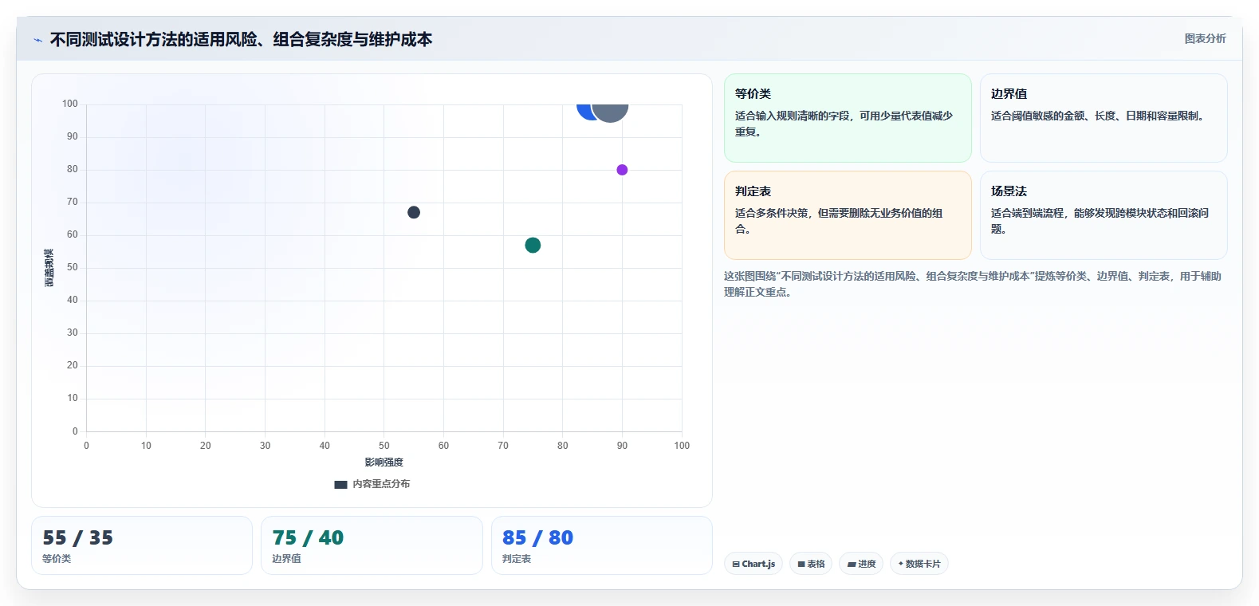This screenshot has width=1259, height=606.
Task: Click the 75 / 40 边界值 stat card
Action: pos(372,545)
